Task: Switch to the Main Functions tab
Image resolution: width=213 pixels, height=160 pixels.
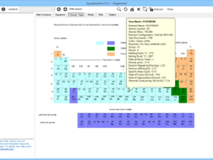Action: point(44,15)
